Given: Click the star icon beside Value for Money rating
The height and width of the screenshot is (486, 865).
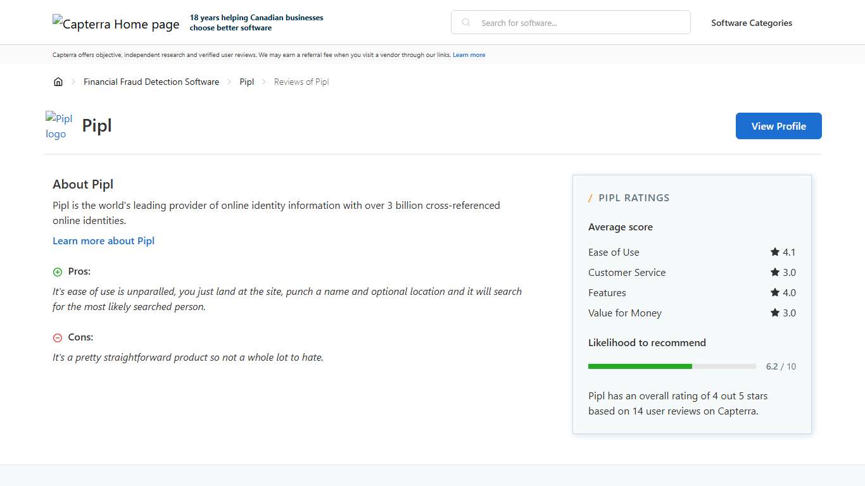Looking at the screenshot, I should pos(774,313).
